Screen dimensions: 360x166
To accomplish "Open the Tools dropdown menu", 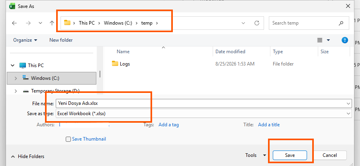I will (256, 155).
